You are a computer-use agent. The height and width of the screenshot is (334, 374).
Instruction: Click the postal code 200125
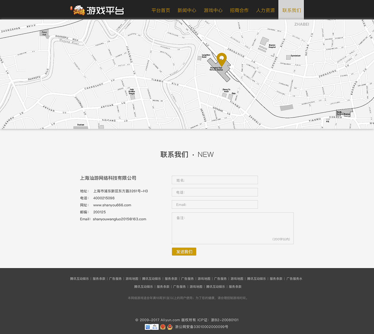tap(99, 212)
